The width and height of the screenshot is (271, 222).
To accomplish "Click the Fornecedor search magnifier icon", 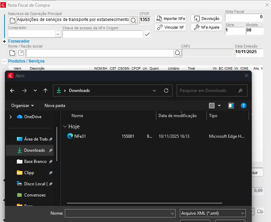I will [x=177, y=53].
